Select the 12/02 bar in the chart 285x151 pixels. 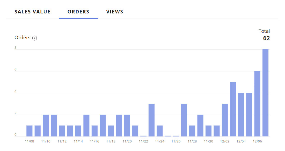[x=225, y=120]
